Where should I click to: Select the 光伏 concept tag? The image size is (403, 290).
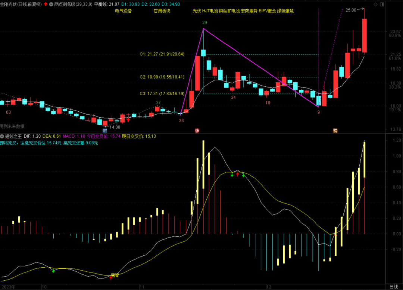coord(196,11)
